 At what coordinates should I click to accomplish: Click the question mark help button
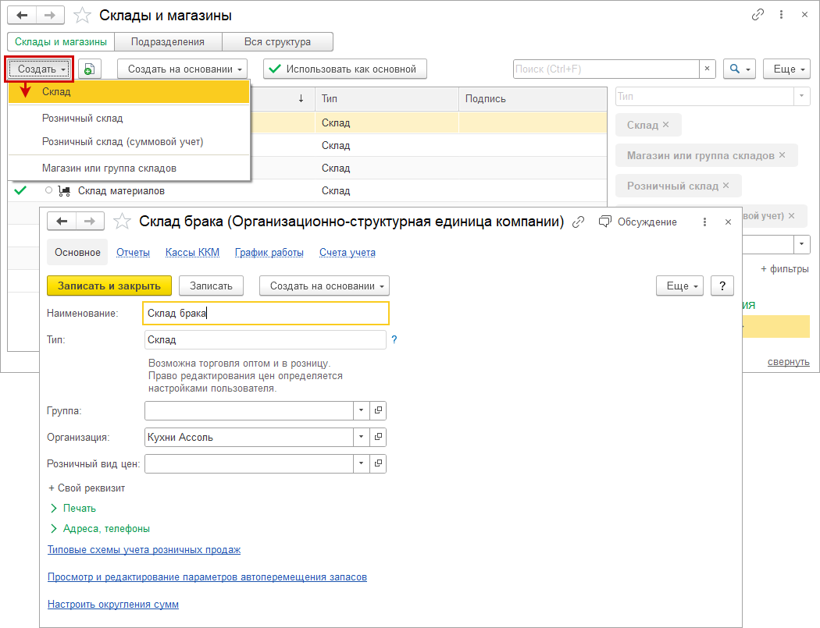tap(722, 286)
